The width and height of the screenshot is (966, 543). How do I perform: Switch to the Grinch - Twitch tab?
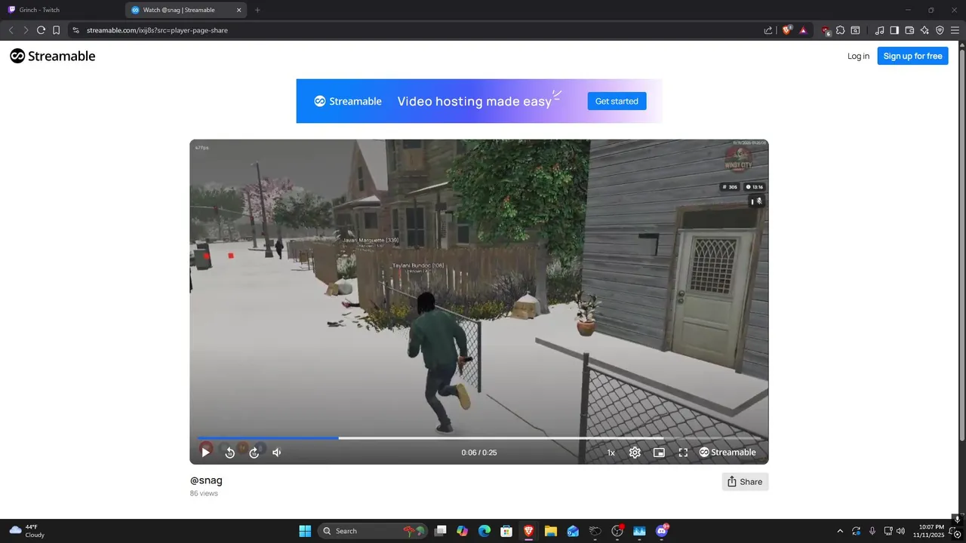(62, 10)
